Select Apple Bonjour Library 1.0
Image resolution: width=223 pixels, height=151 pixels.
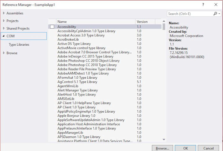point(105,116)
